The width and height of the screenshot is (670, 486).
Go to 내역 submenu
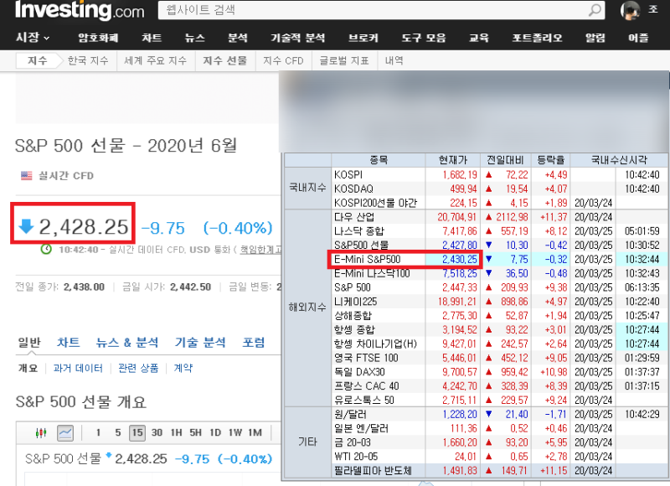tap(394, 60)
